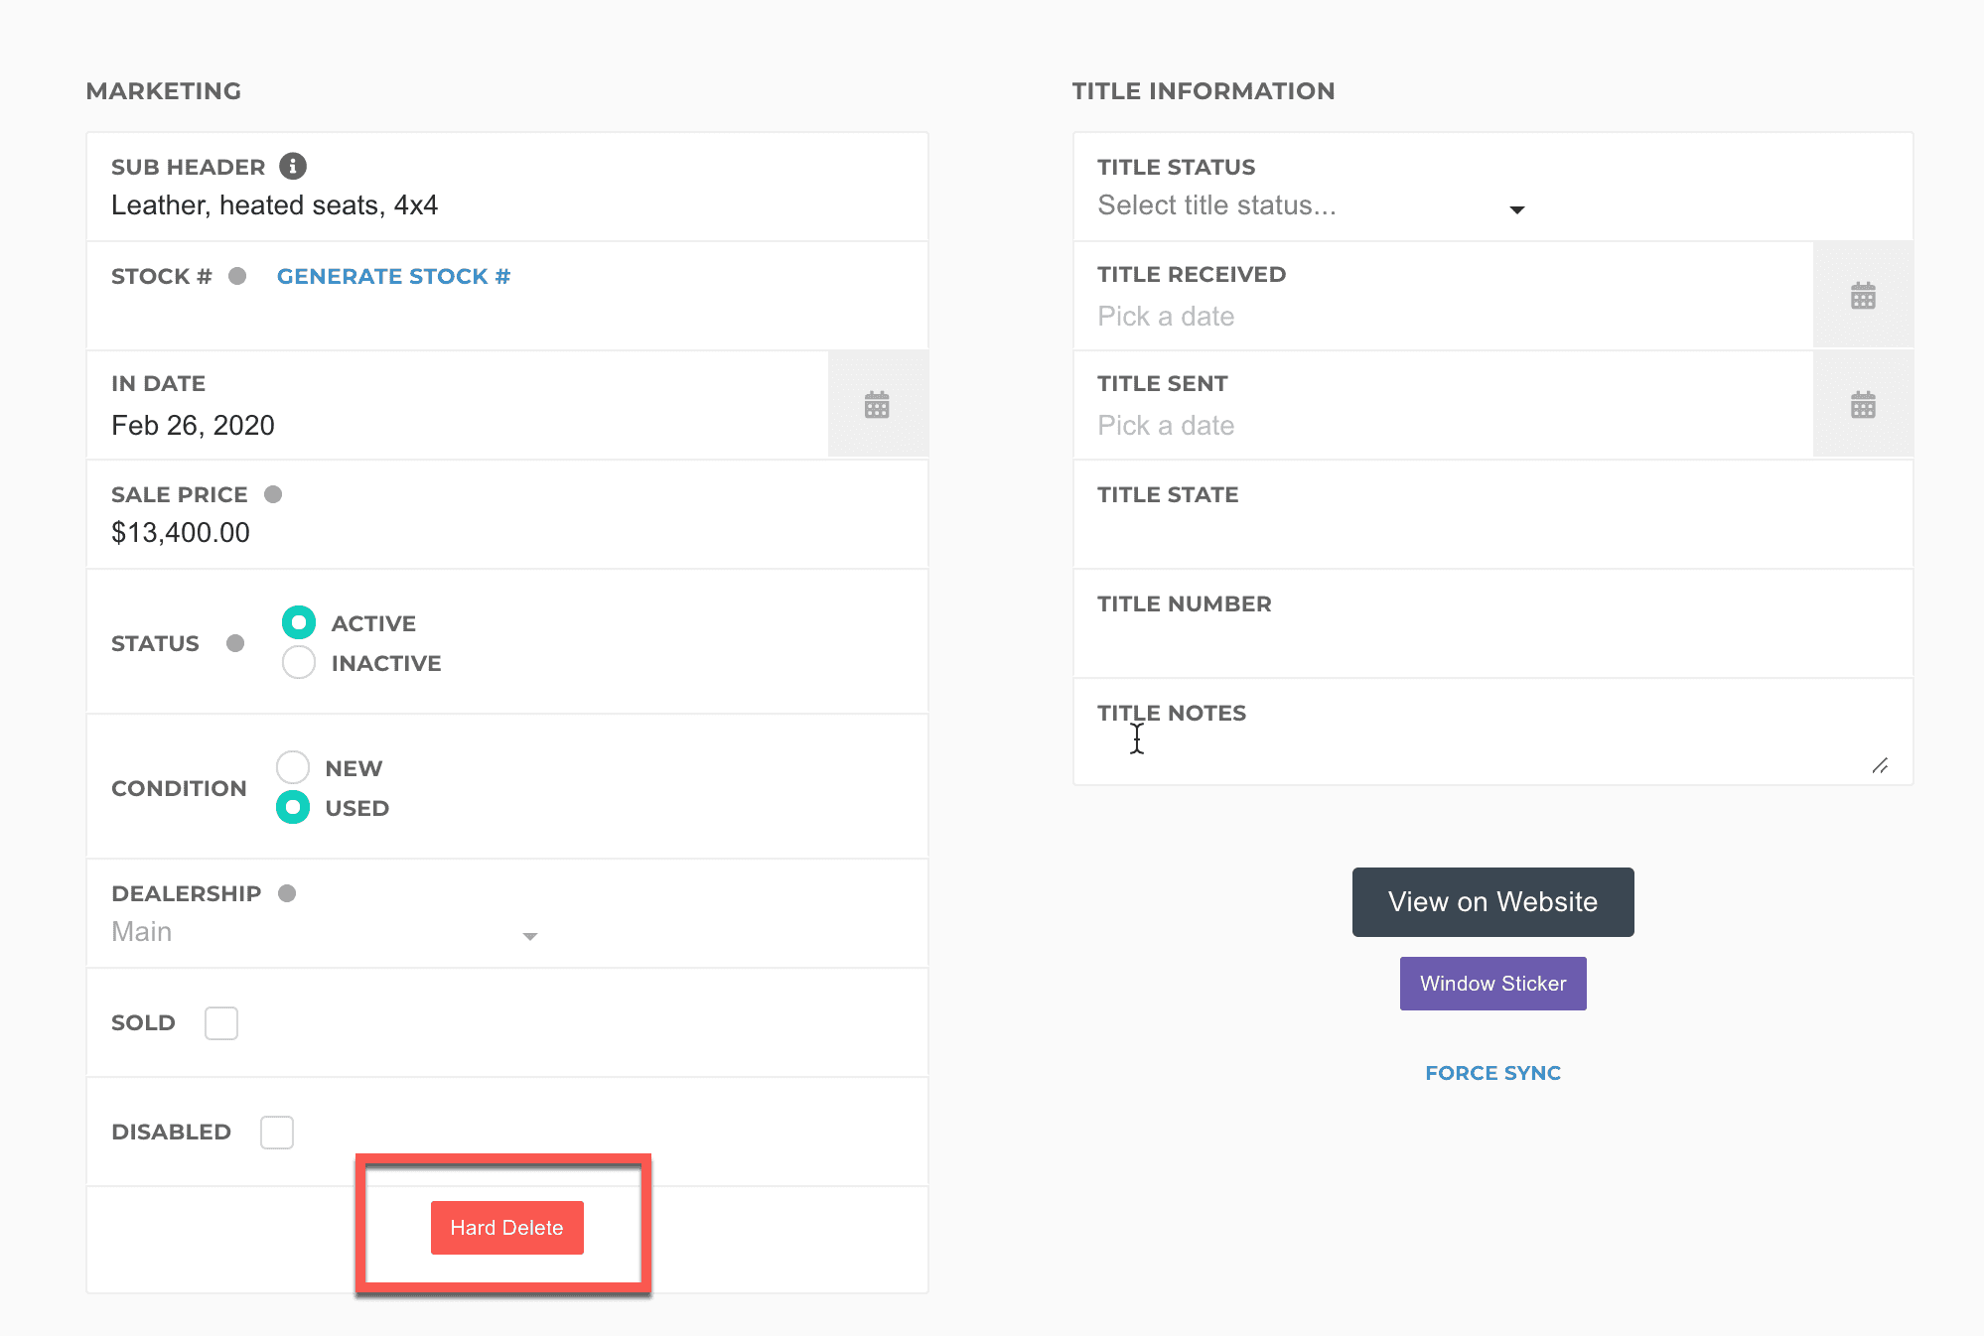Select the Inactive status radio button
The width and height of the screenshot is (1984, 1336).
pyautogui.click(x=299, y=662)
